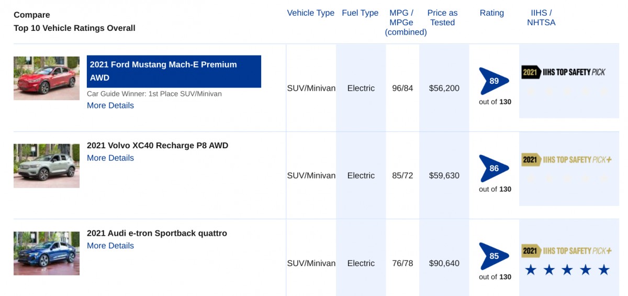Sort by the Fuel Type column header
628x296 pixels.
pyautogui.click(x=360, y=13)
